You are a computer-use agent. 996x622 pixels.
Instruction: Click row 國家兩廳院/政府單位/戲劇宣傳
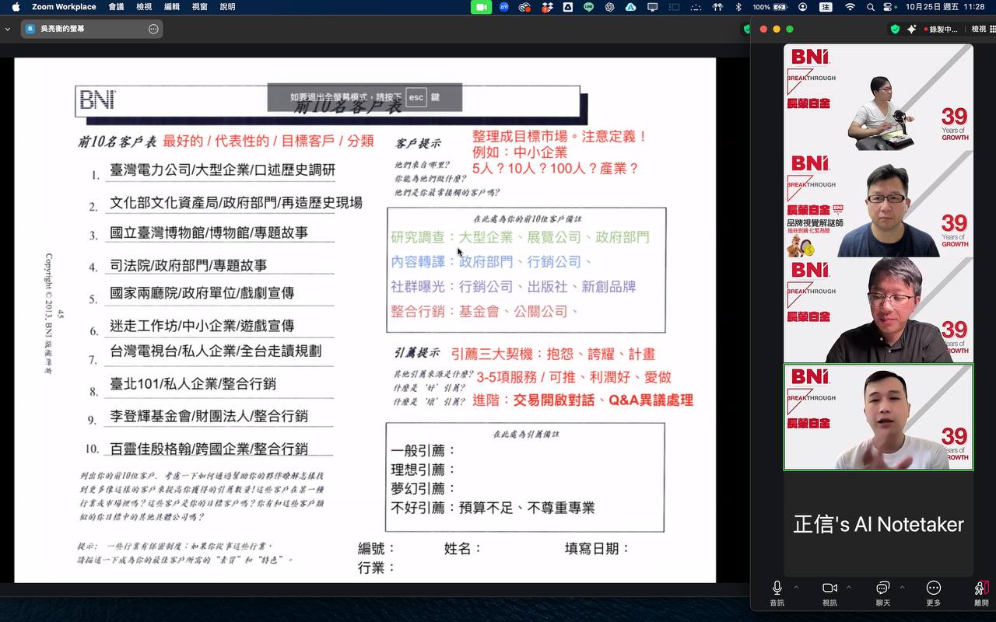tap(202, 293)
